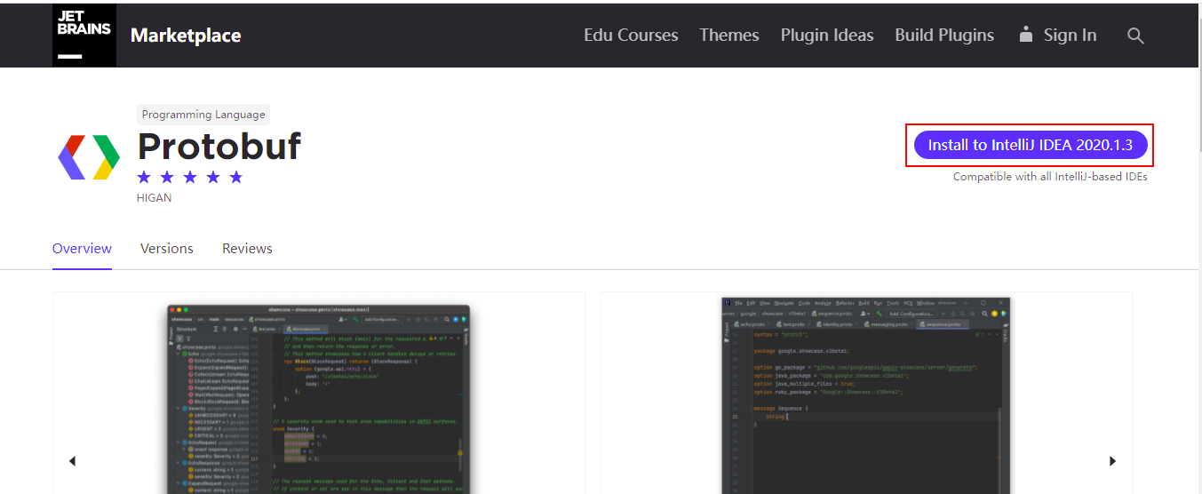Click Install to IntelliJ IDEA 2020.1.3

[1031, 145]
